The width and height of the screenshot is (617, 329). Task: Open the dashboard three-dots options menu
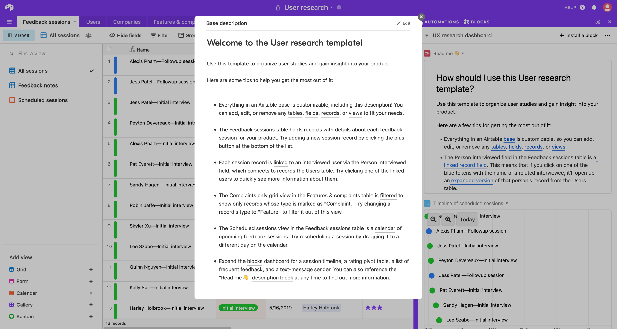pyautogui.click(x=607, y=35)
